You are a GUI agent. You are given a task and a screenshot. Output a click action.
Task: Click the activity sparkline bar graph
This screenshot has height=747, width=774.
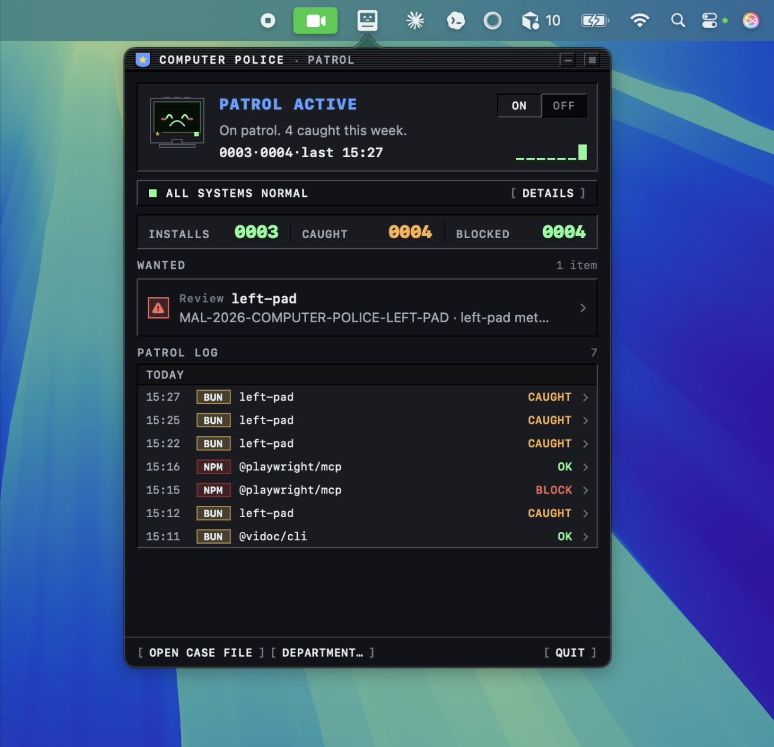point(551,152)
